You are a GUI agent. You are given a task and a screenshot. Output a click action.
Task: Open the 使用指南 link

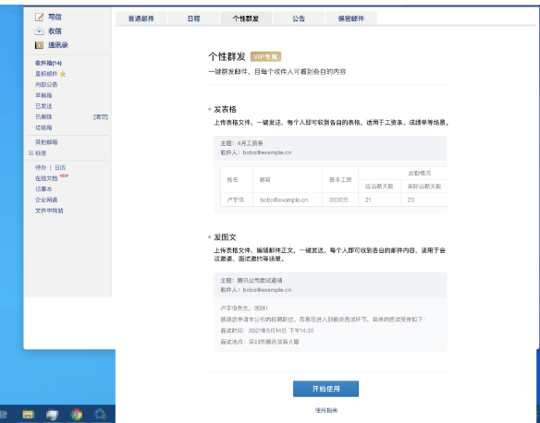click(325, 410)
